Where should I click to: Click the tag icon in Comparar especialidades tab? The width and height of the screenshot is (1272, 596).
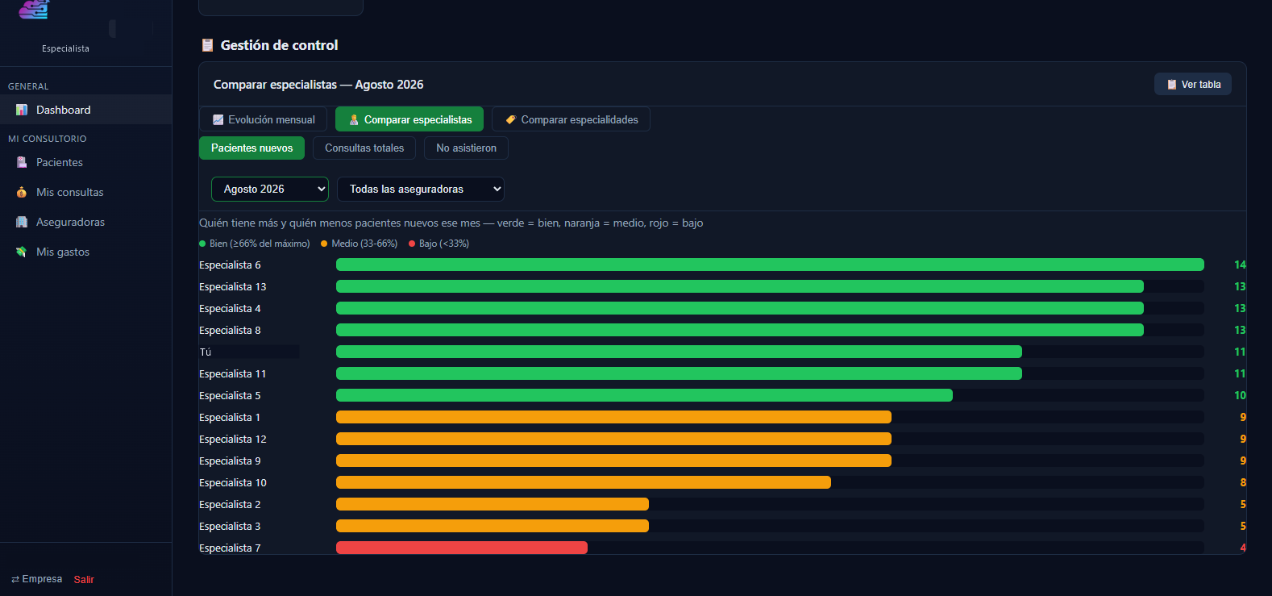pos(510,119)
